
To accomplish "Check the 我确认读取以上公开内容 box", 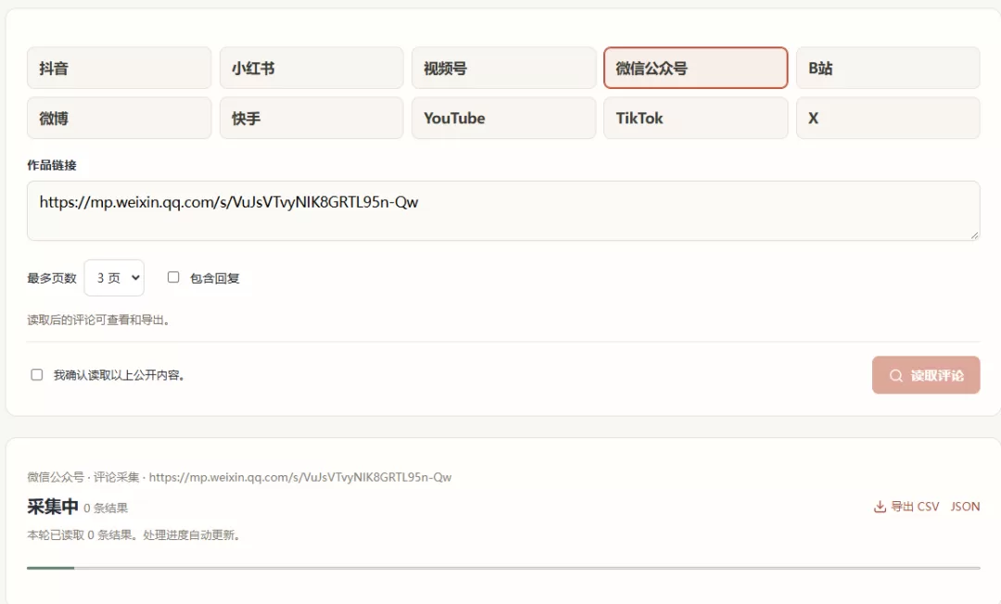I will [37, 374].
